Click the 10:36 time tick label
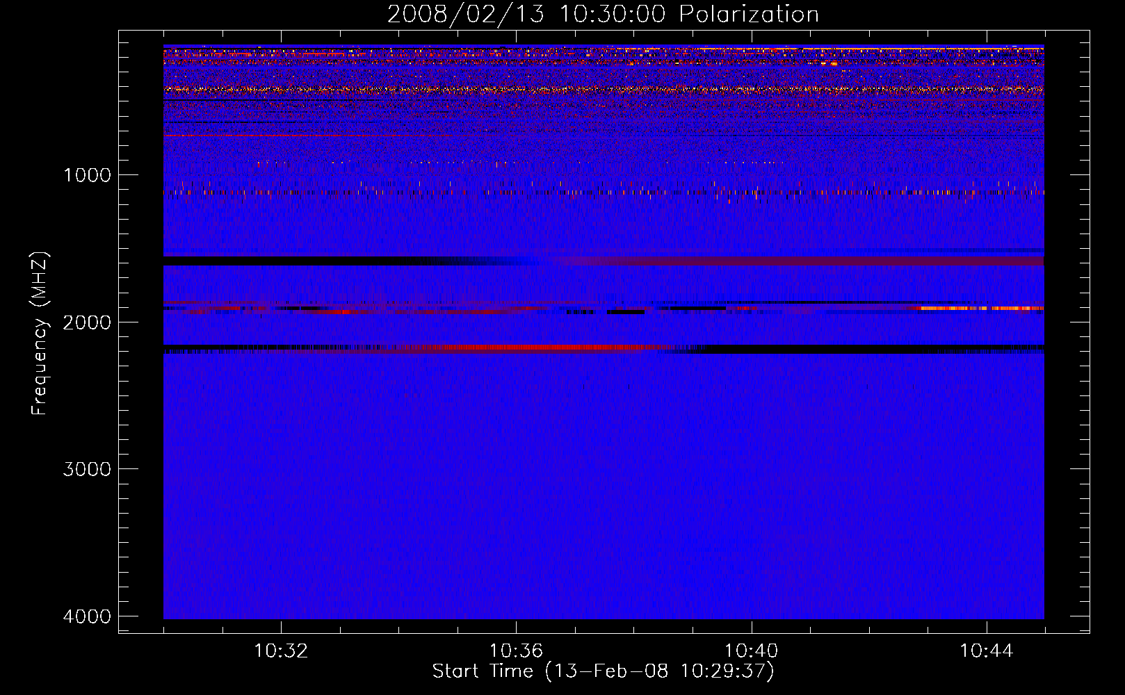The image size is (1125, 695). 516,651
